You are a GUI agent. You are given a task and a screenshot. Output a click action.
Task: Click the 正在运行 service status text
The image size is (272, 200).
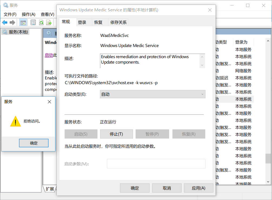(108, 122)
